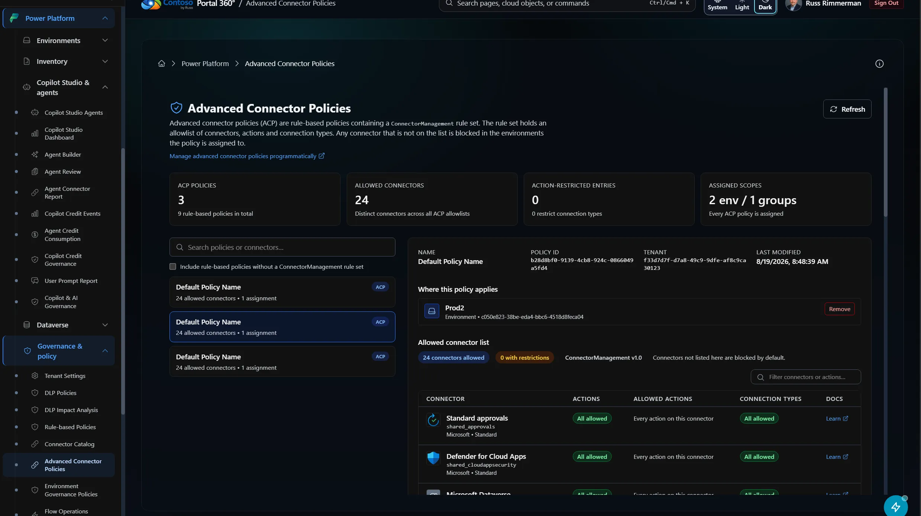Click the Copilot Credit Governance shield icon
The width and height of the screenshot is (921, 516).
(35, 259)
